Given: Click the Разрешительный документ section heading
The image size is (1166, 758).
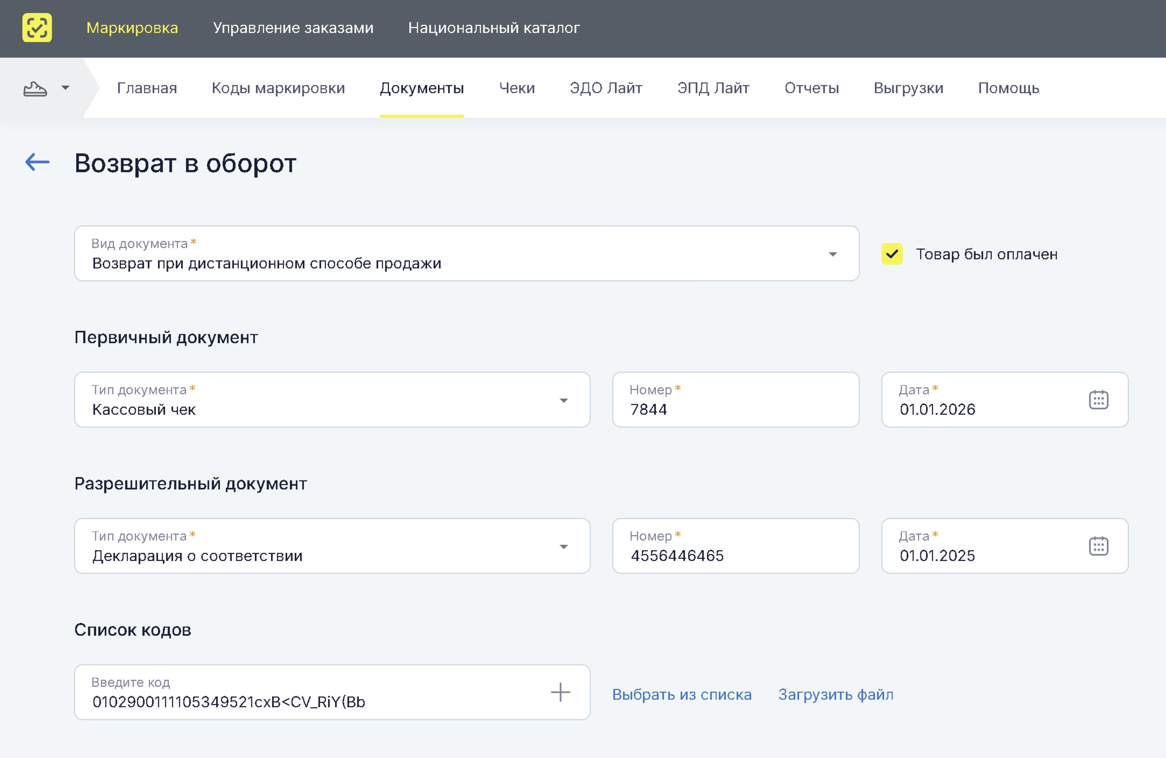Looking at the screenshot, I should 191,484.
